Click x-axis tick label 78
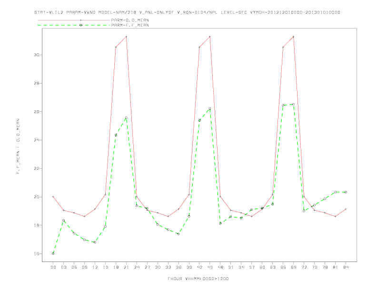377x291 pixels. 325,267
